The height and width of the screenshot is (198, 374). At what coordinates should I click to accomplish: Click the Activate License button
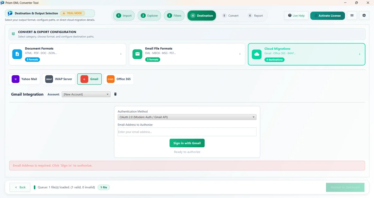tap(328, 16)
